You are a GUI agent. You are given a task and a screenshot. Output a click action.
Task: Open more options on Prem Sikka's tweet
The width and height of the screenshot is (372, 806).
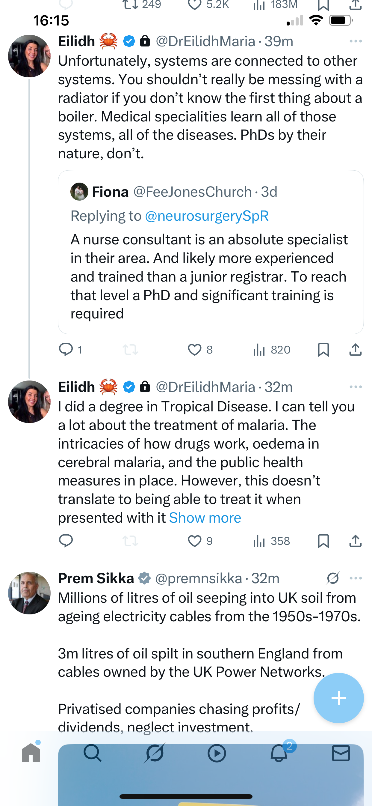coord(356,578)
